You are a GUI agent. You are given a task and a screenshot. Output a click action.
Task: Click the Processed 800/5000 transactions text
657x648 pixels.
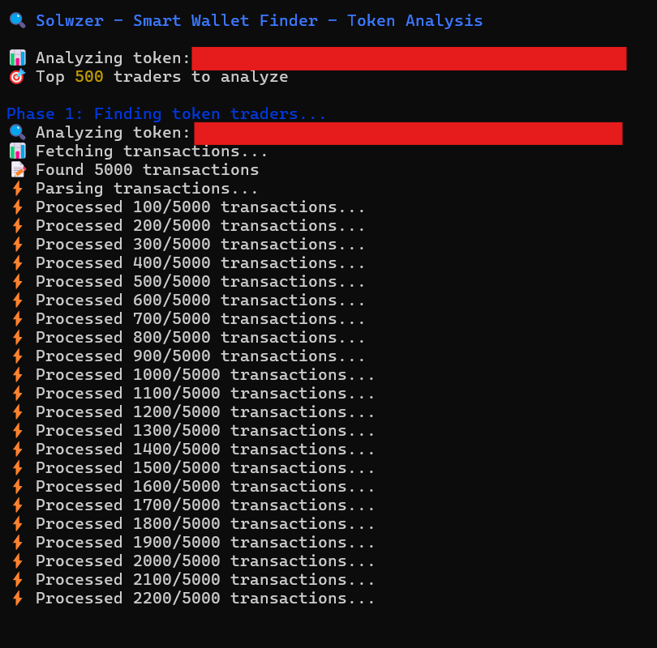coord(200,337)
